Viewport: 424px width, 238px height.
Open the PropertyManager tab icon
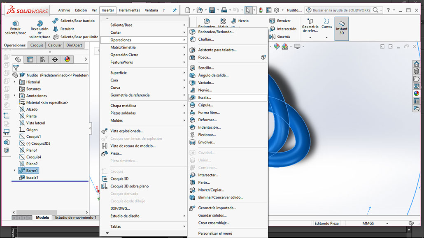pyautogui.click(x=30, y=60)
